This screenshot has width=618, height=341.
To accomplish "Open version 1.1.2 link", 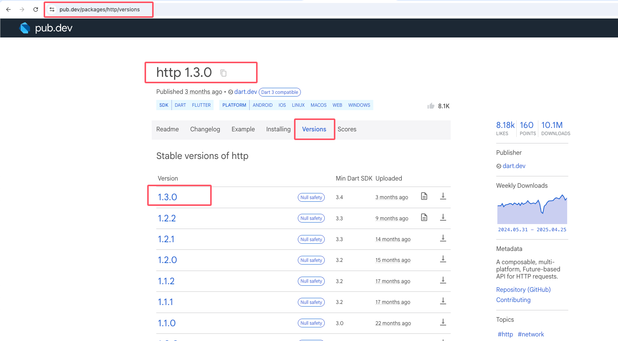I will tap(166, 281).
